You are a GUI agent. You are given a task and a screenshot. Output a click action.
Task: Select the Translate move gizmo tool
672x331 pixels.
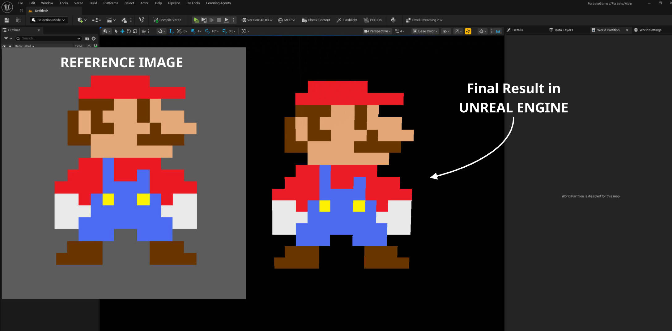(x=122, y=31)
